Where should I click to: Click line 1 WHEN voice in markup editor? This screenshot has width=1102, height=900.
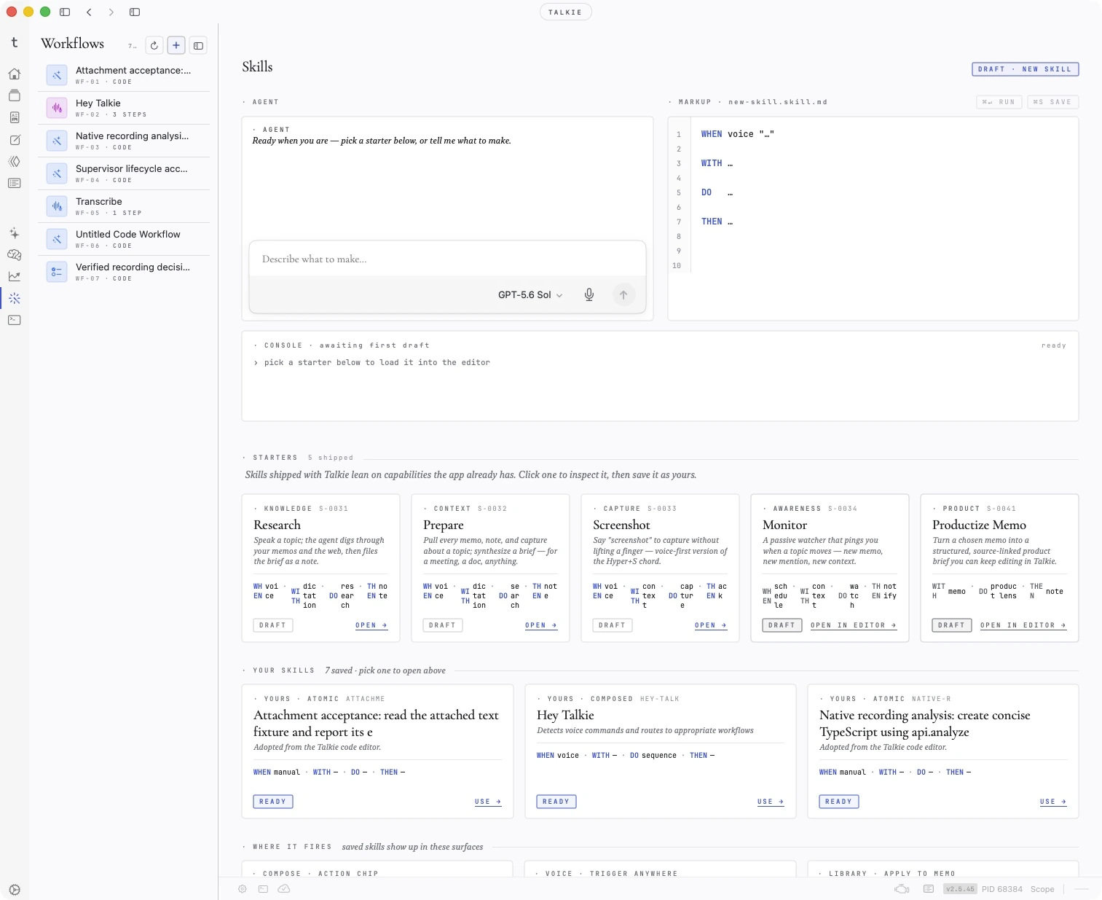(x=737, y=134)
